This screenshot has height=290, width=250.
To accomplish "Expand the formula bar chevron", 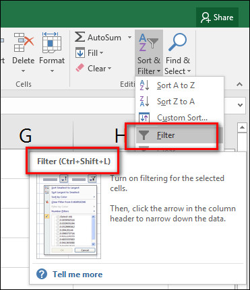I will 240,105.
